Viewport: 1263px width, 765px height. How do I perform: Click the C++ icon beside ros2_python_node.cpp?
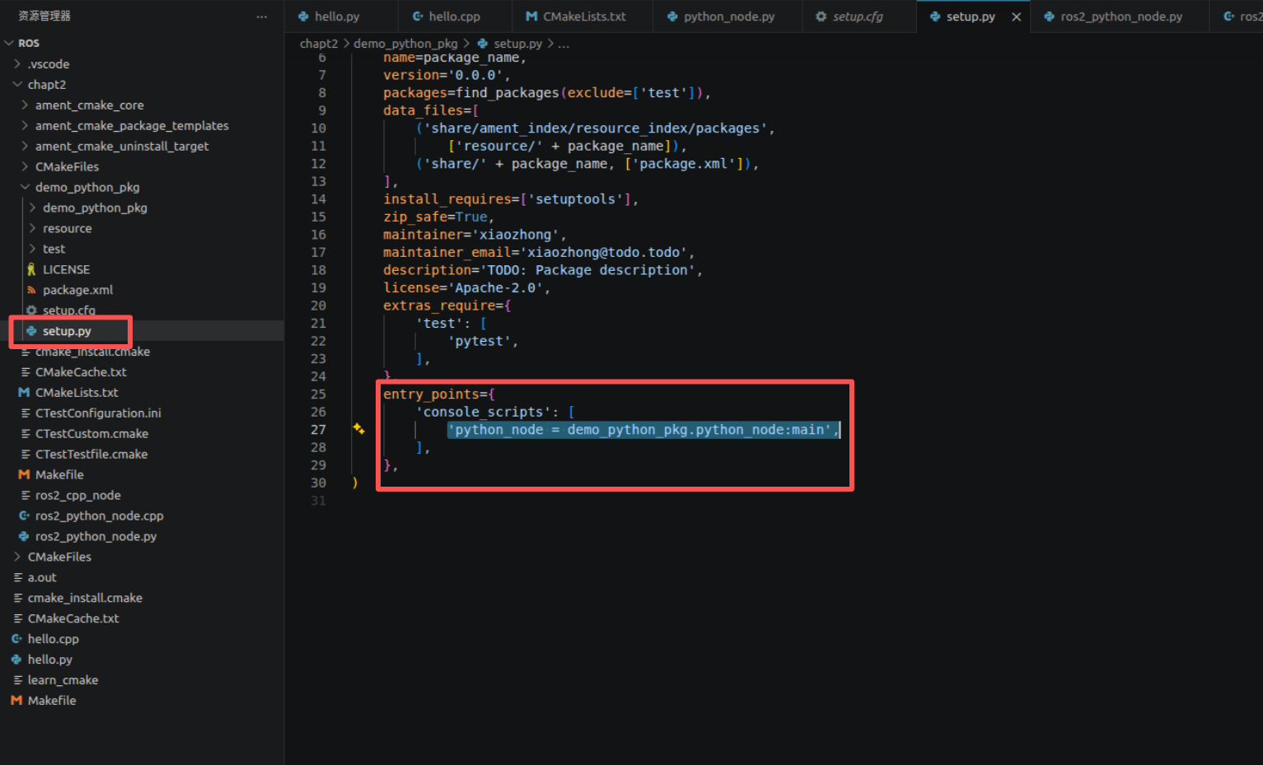[x=24, y=515]
